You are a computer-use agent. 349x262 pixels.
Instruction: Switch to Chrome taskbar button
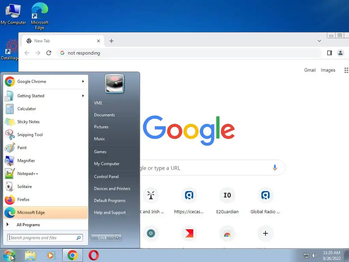[x=73, y=255]
